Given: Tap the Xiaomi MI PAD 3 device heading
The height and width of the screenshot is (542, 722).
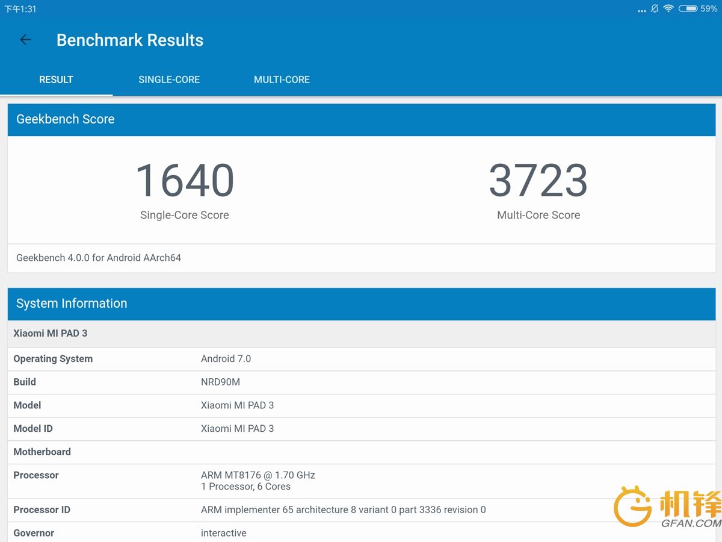Looking at the screenshot, I should coord(51,333).
